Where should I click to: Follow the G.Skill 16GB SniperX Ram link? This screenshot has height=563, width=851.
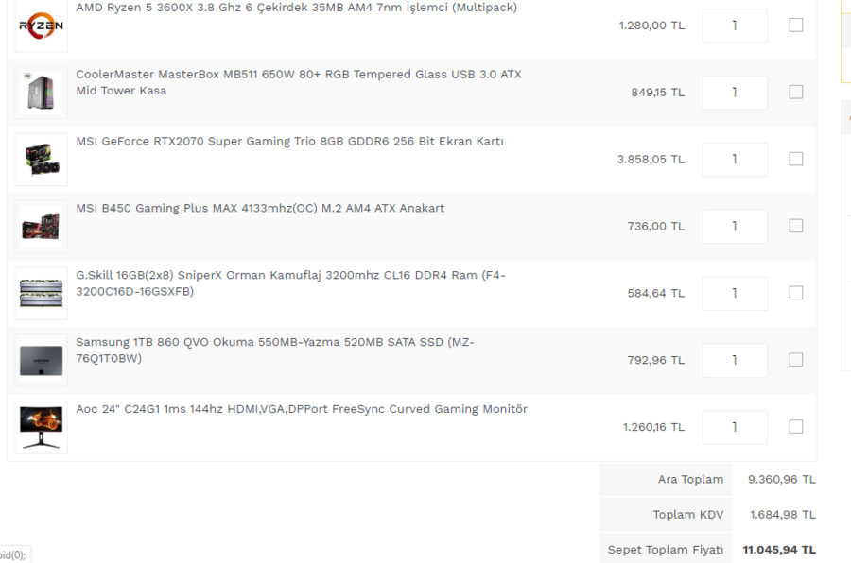point(291,283)
